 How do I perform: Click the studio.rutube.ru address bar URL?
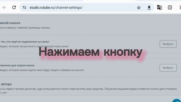56,8
